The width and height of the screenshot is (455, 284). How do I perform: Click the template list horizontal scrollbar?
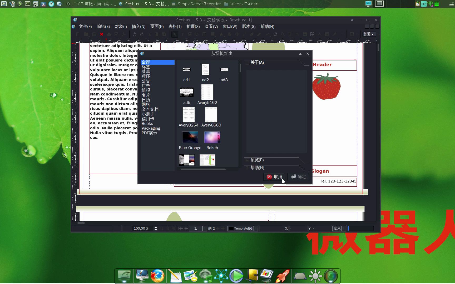coord(203,169)
